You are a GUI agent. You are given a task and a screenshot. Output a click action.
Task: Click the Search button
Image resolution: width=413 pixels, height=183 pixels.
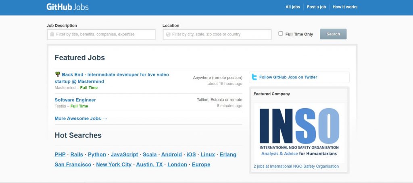(333, 34)
